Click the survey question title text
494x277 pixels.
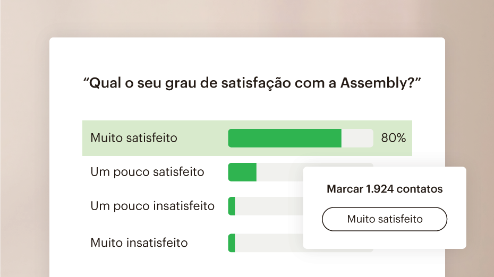click(x=252, y=83)
